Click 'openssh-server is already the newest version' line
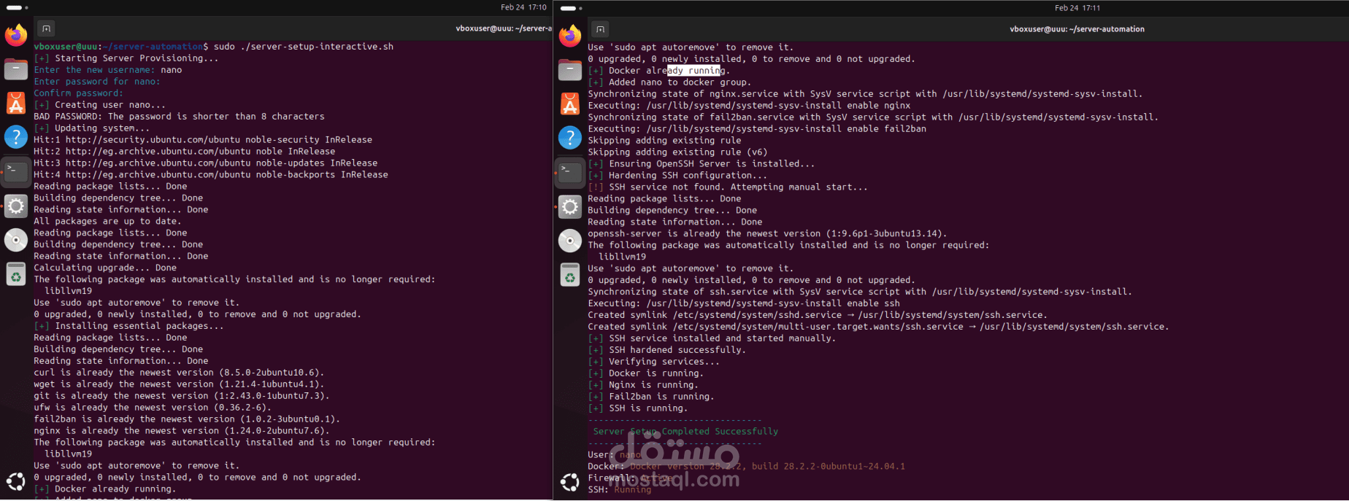 (767, 234)
